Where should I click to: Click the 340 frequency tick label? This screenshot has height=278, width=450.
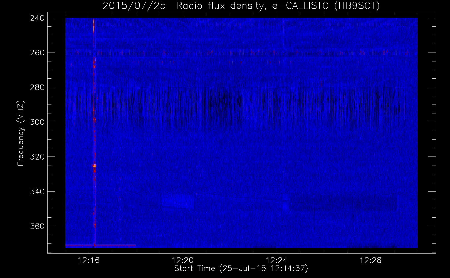[x=37, y=192]
